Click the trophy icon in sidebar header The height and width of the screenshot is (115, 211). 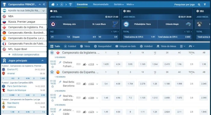pyautogui.click(x=5, y=5)
